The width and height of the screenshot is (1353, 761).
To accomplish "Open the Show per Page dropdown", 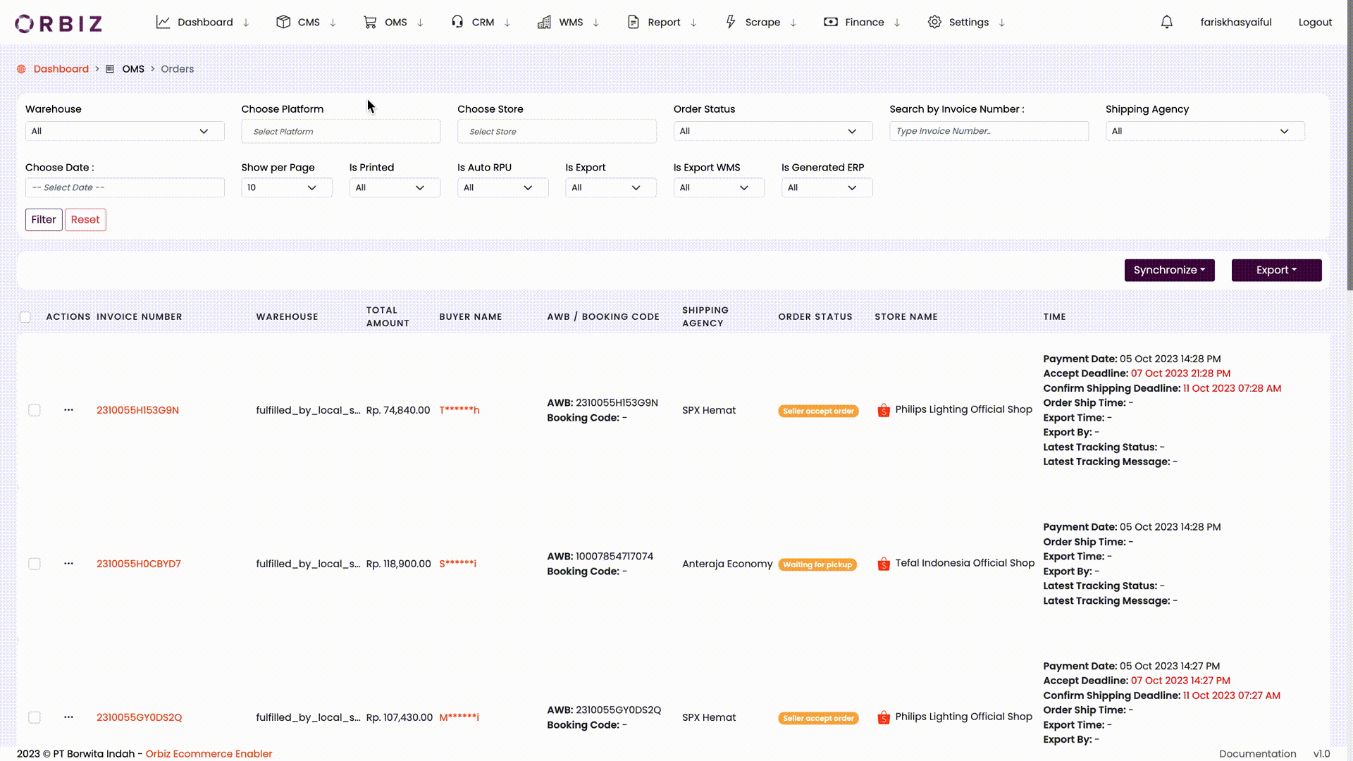I will coord(287,187).
